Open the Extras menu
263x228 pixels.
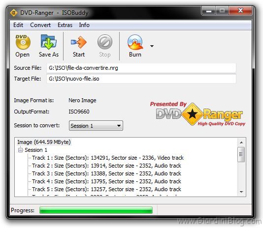(65, 25)
